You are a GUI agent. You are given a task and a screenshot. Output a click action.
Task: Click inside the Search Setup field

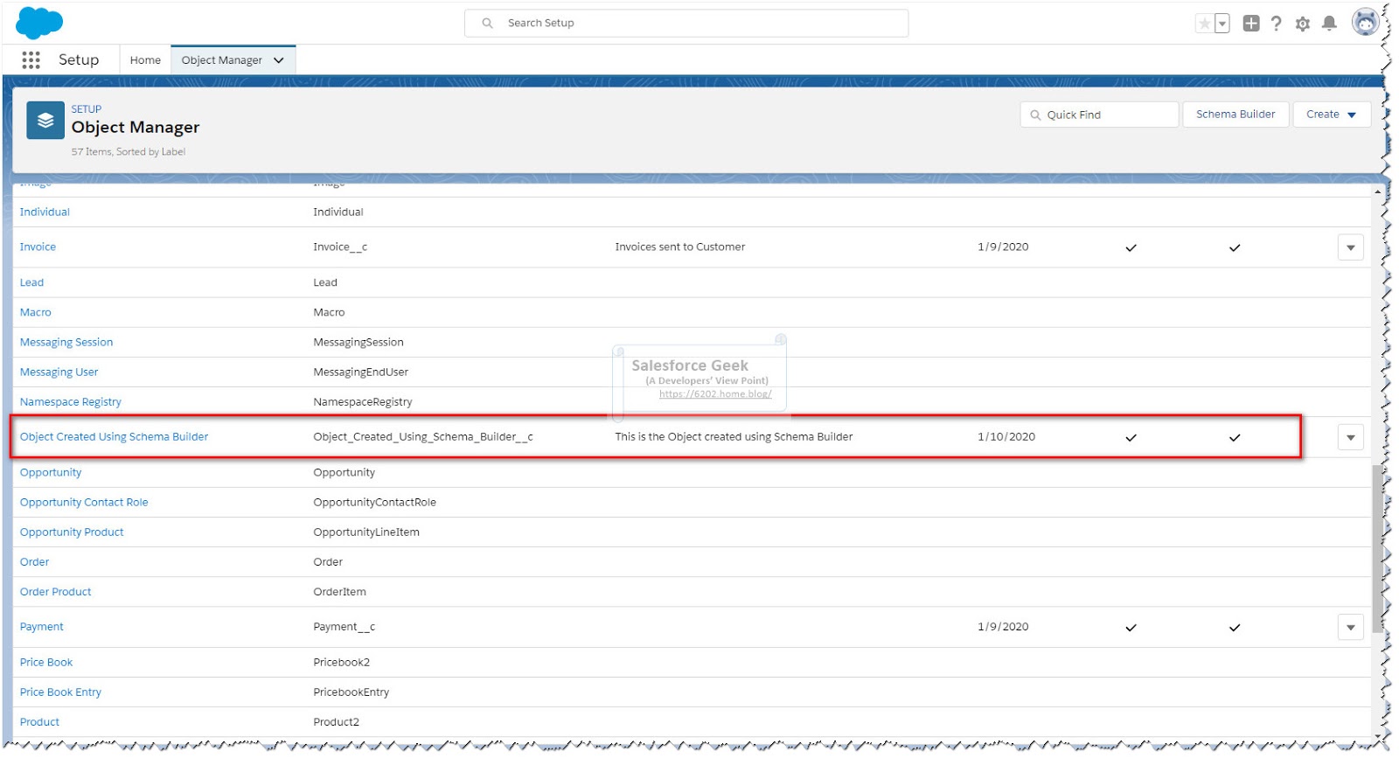click(x=686, y=23)
